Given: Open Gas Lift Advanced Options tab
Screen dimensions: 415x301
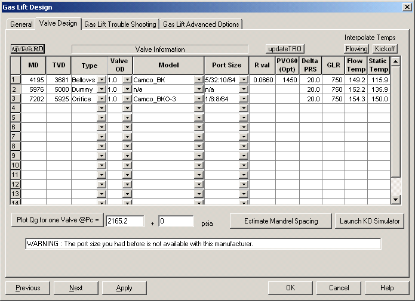Looking at the screenshot, I should click(201, 24).
